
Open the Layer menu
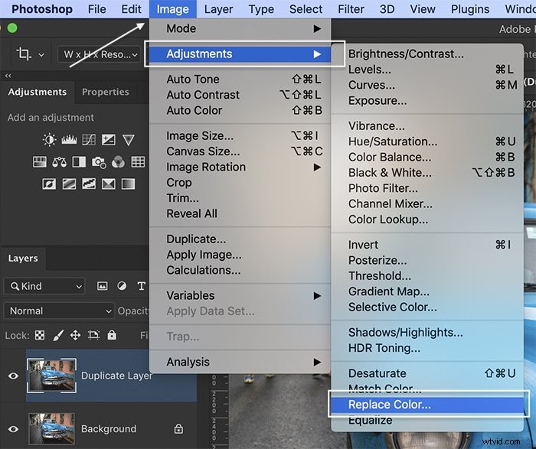click(x=218, y=9)
